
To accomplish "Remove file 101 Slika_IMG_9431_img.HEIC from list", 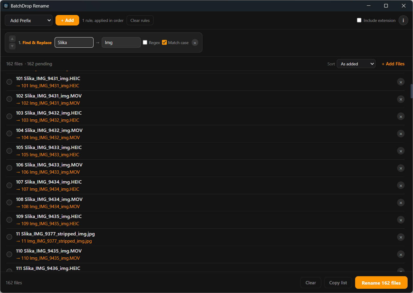I will [x=401, y=82].
